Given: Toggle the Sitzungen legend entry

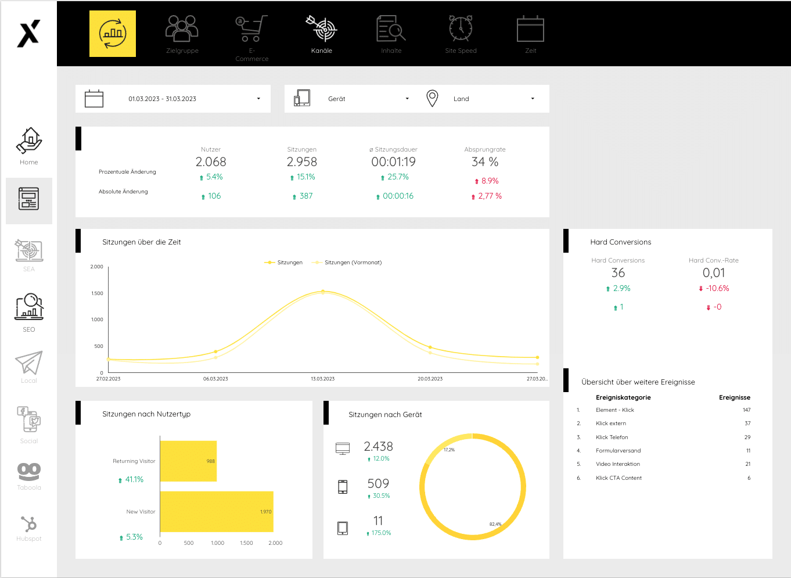Looking at the screenshot, I should [283, 263].
